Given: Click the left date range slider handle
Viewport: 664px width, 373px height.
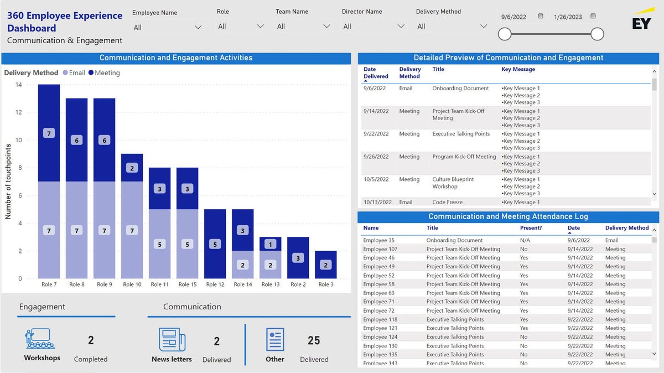Looking at the screenshot, I should click(505, 34).
